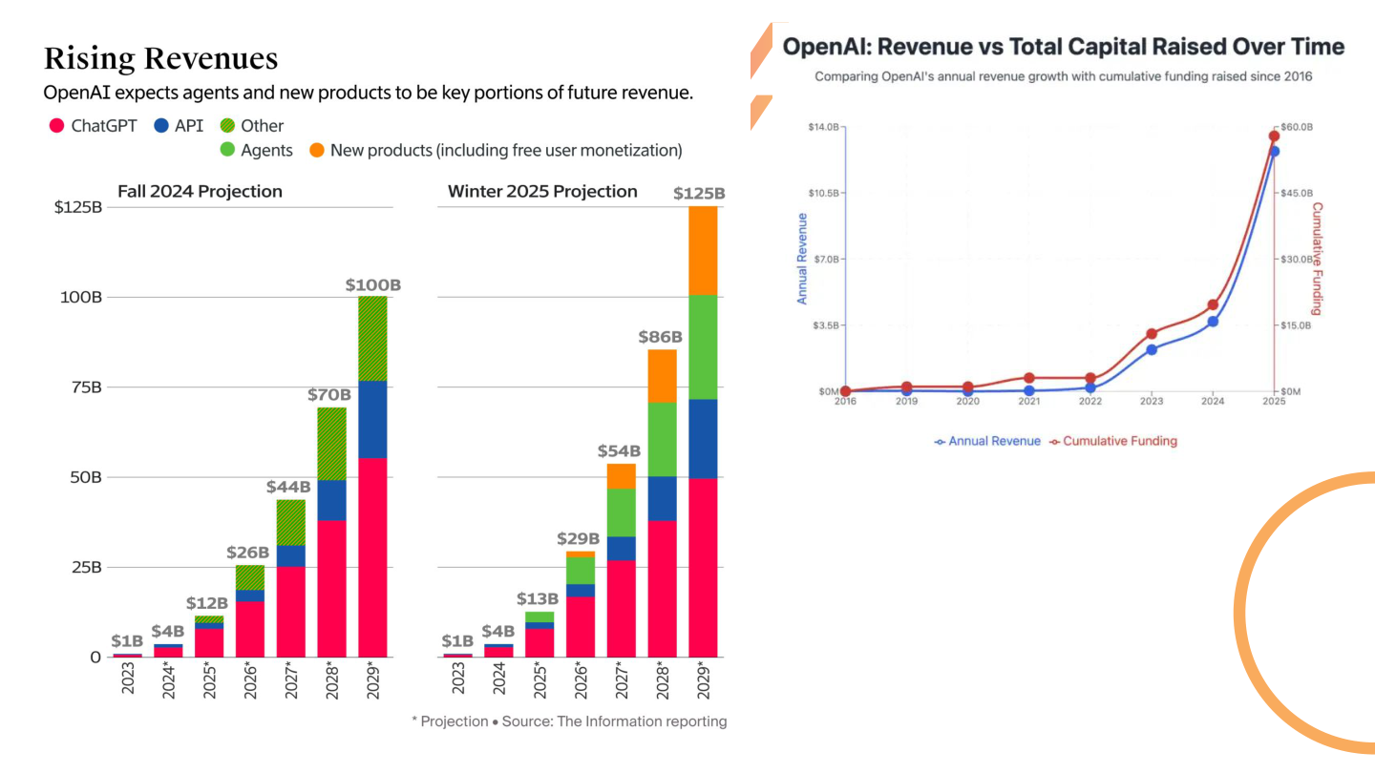Select the "$26B" bar total label

[249, 553]
